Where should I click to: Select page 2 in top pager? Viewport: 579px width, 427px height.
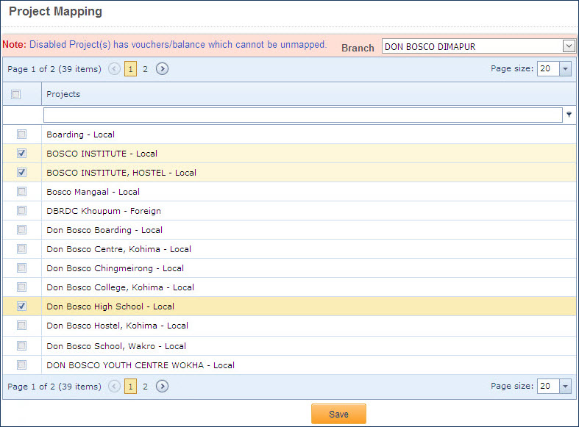pyautogui.click(x=145, y=69)
